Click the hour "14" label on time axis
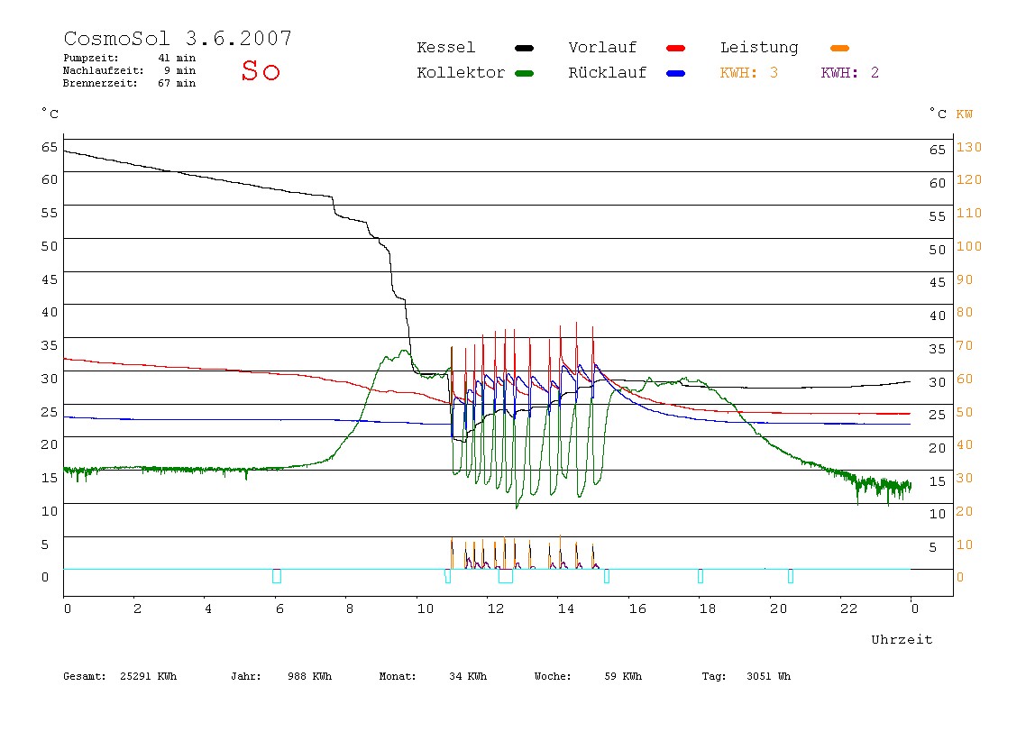The image size is (1035, 732). tap(565, 608)
